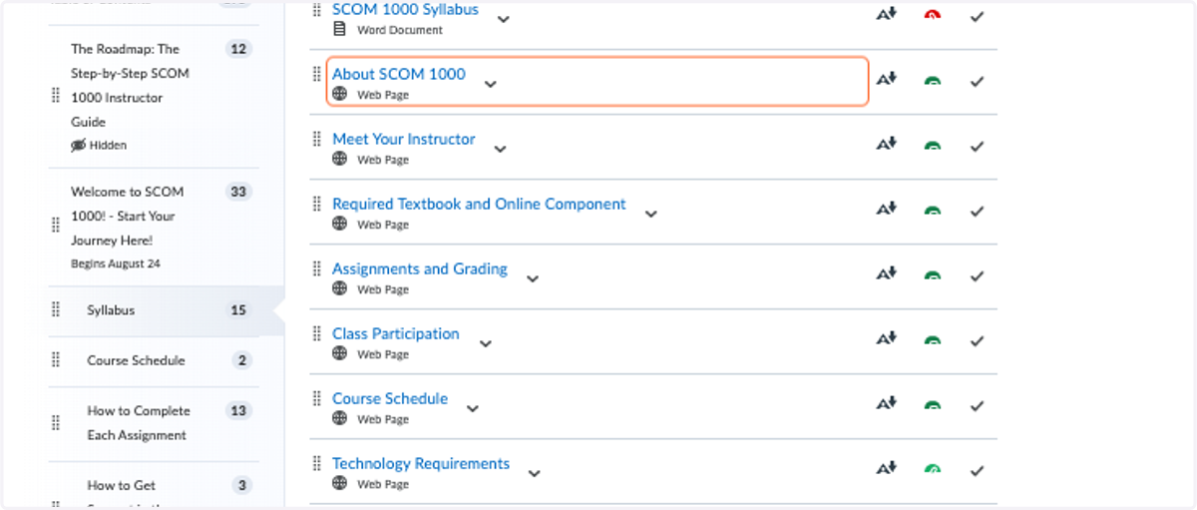Screen dimensions: 1197x510
Task: Open The Roadmap instructor guide module
Action: pyautogui.click(x=130, y=85)
